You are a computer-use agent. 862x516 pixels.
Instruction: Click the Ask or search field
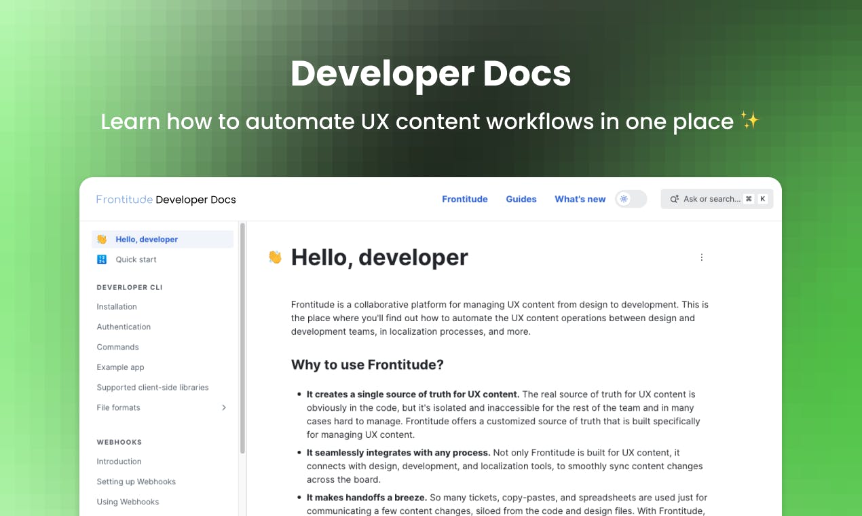[717, 199]
